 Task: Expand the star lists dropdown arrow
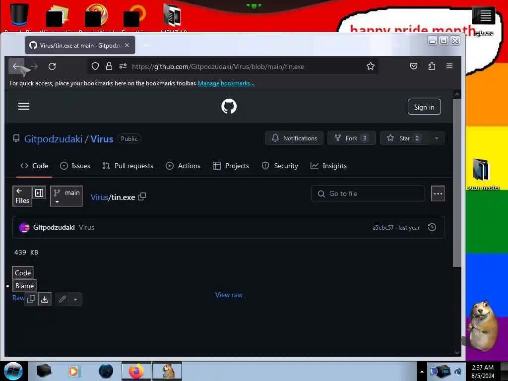pos(437,138)
